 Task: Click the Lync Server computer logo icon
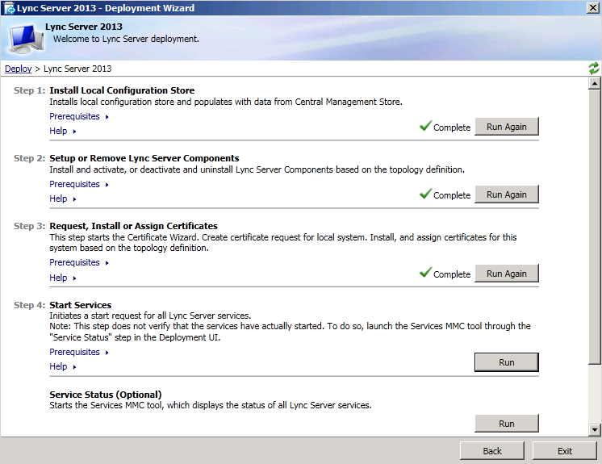coord(26,39)
